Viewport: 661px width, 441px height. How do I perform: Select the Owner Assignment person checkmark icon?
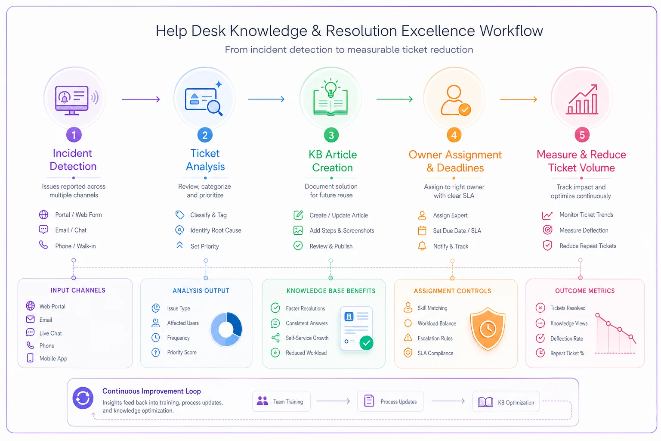pyautogui.click(x=455, y=100)
